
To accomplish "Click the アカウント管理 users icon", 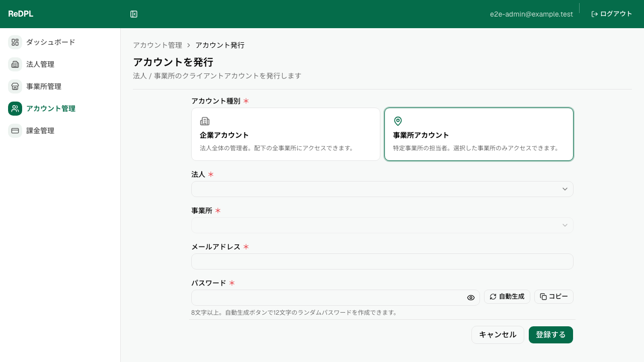I will point(15,109).
